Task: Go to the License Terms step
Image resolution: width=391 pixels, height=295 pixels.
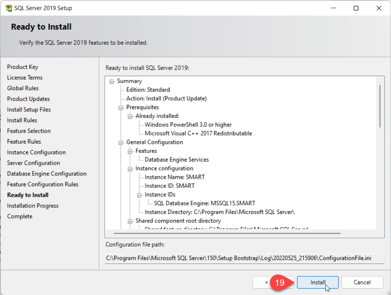Action: coord(25,78)
